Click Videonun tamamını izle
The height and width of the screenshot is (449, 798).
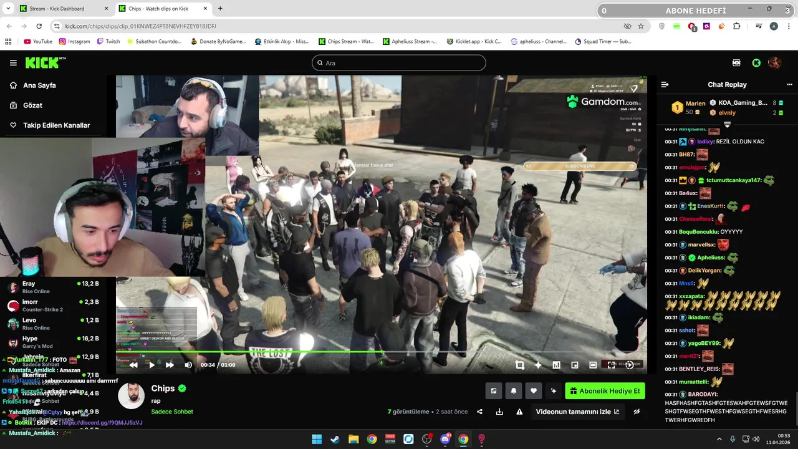(x=577, y=412)
